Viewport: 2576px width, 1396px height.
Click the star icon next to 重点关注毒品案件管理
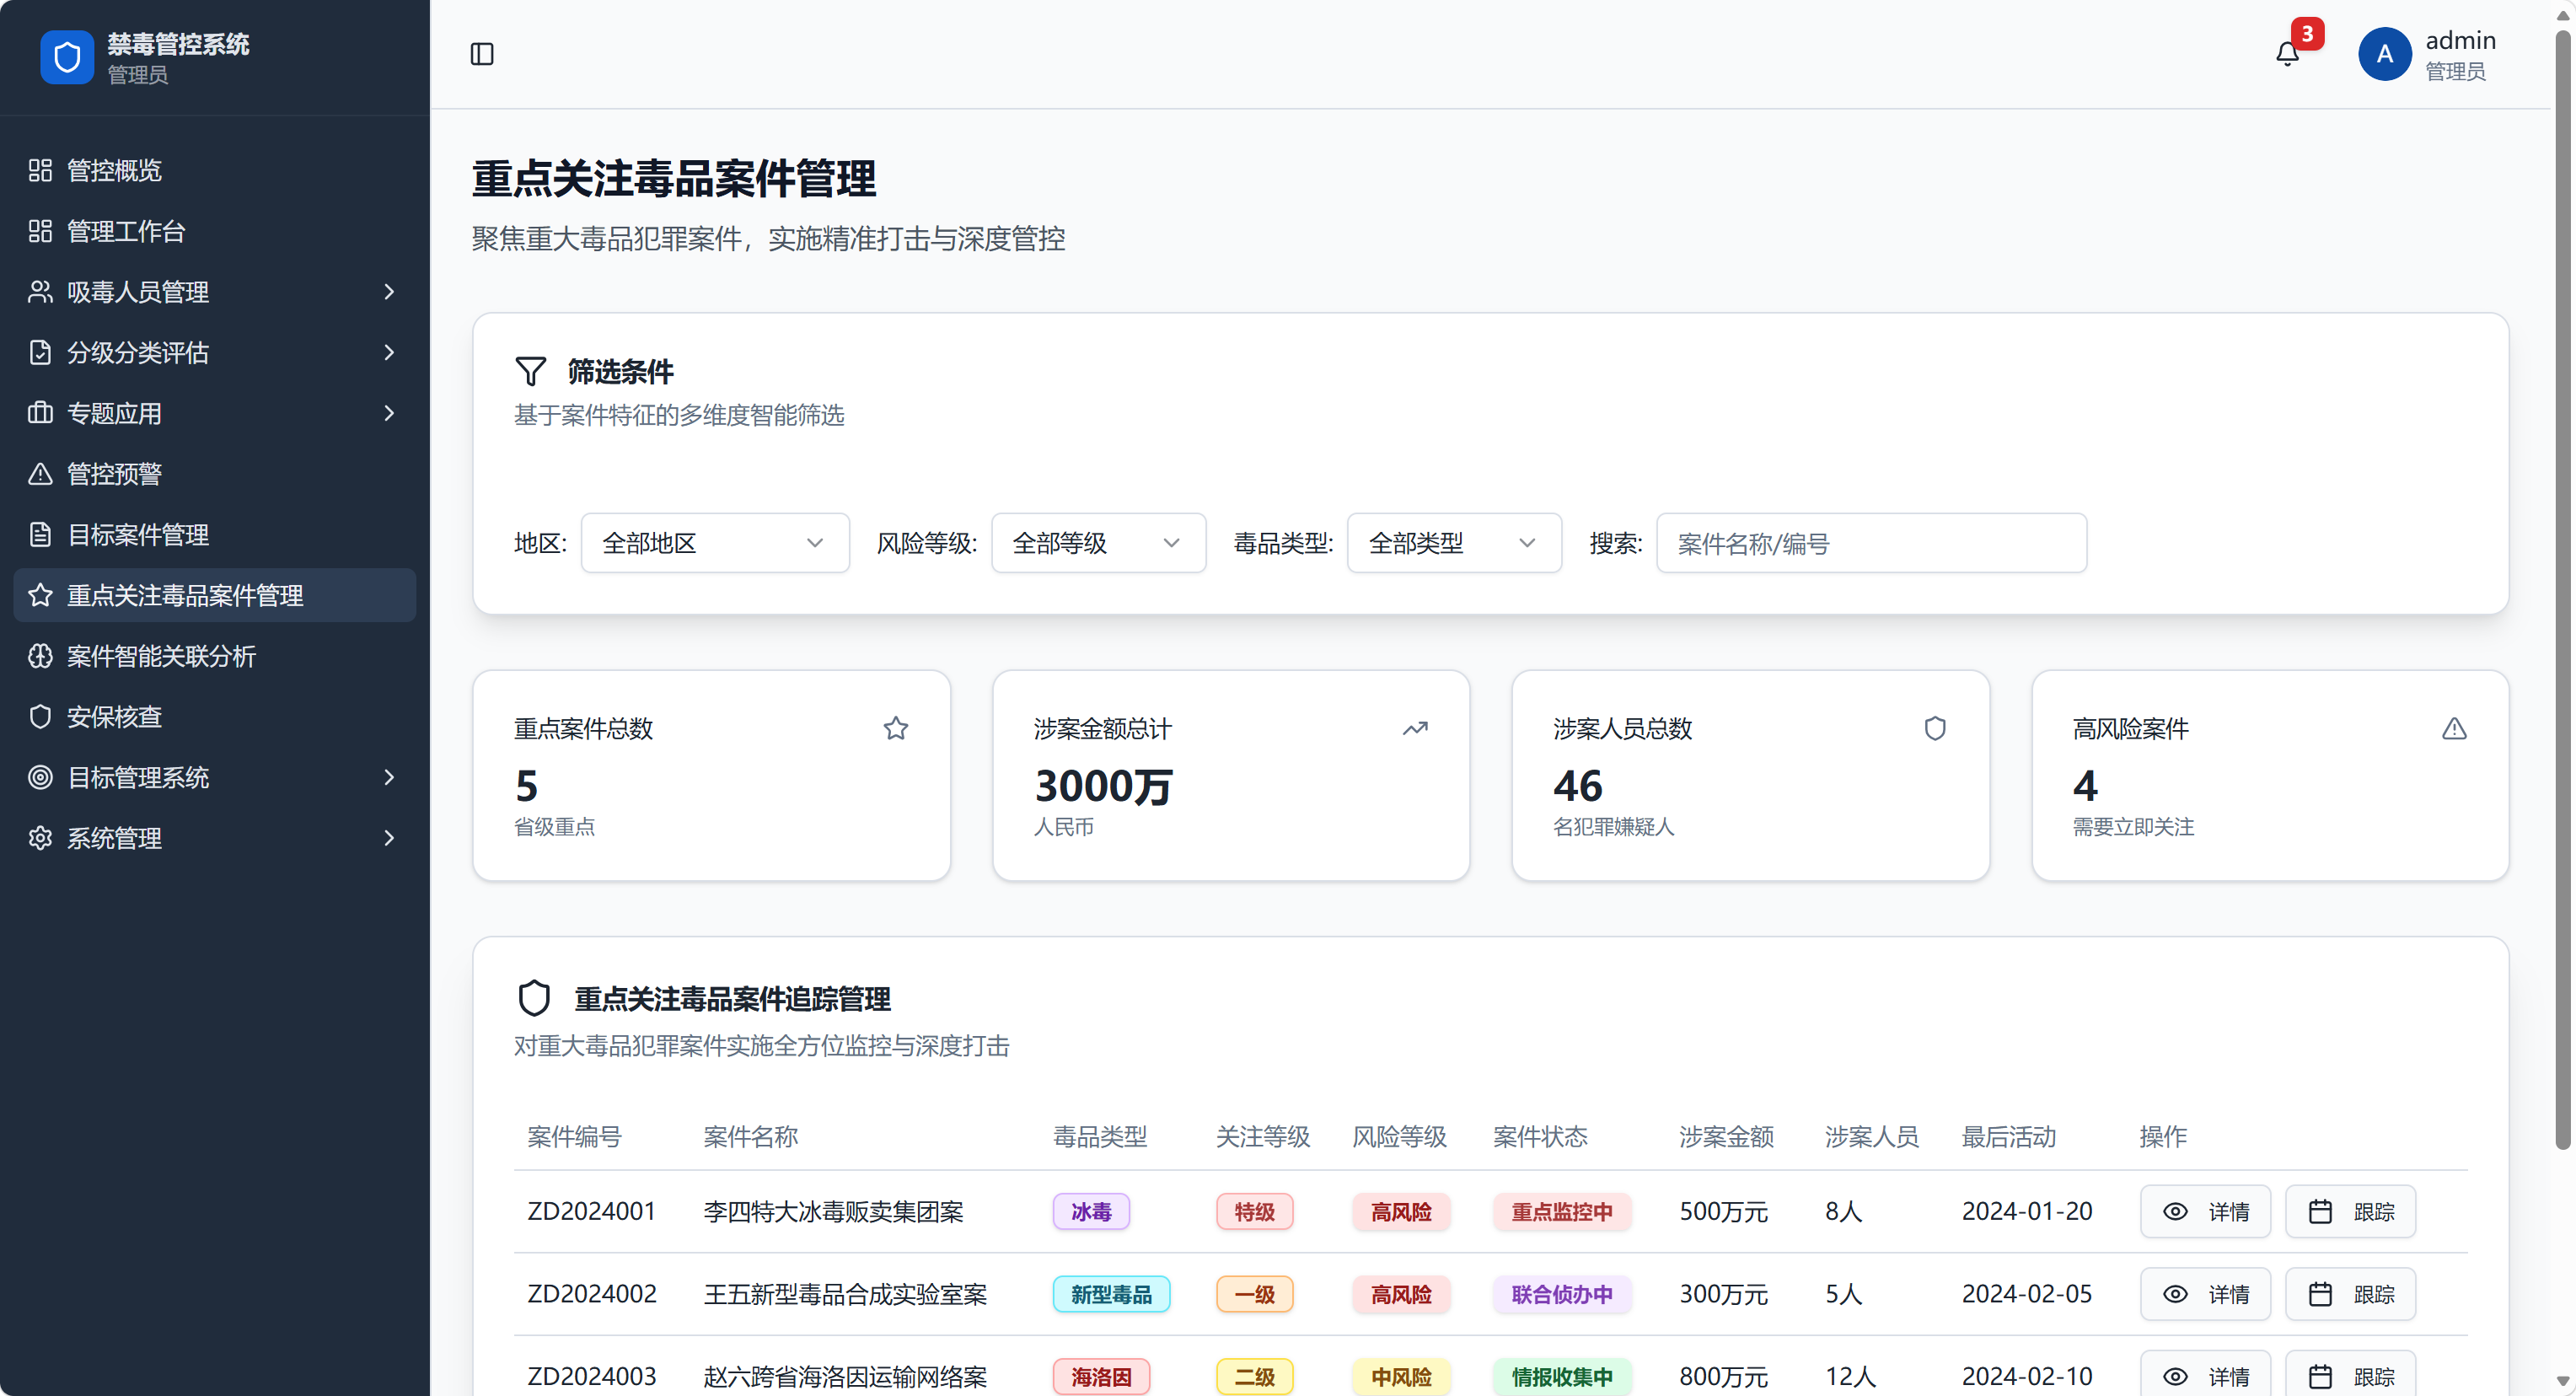pos(40,595)
